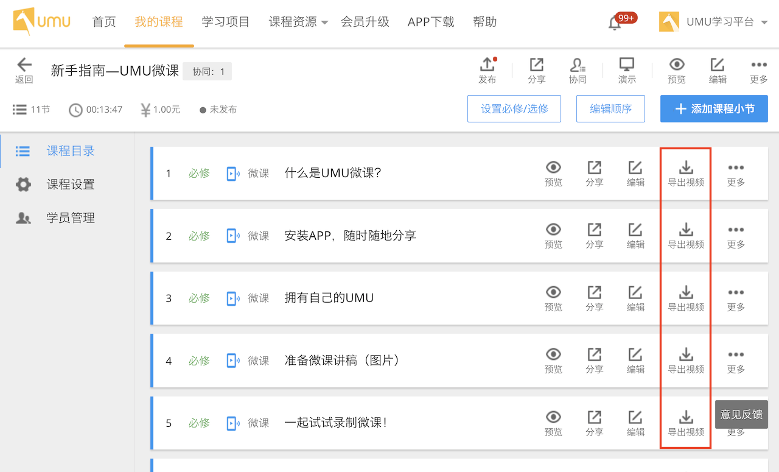Go to 学习项目 in top navigation

[226, 22]
